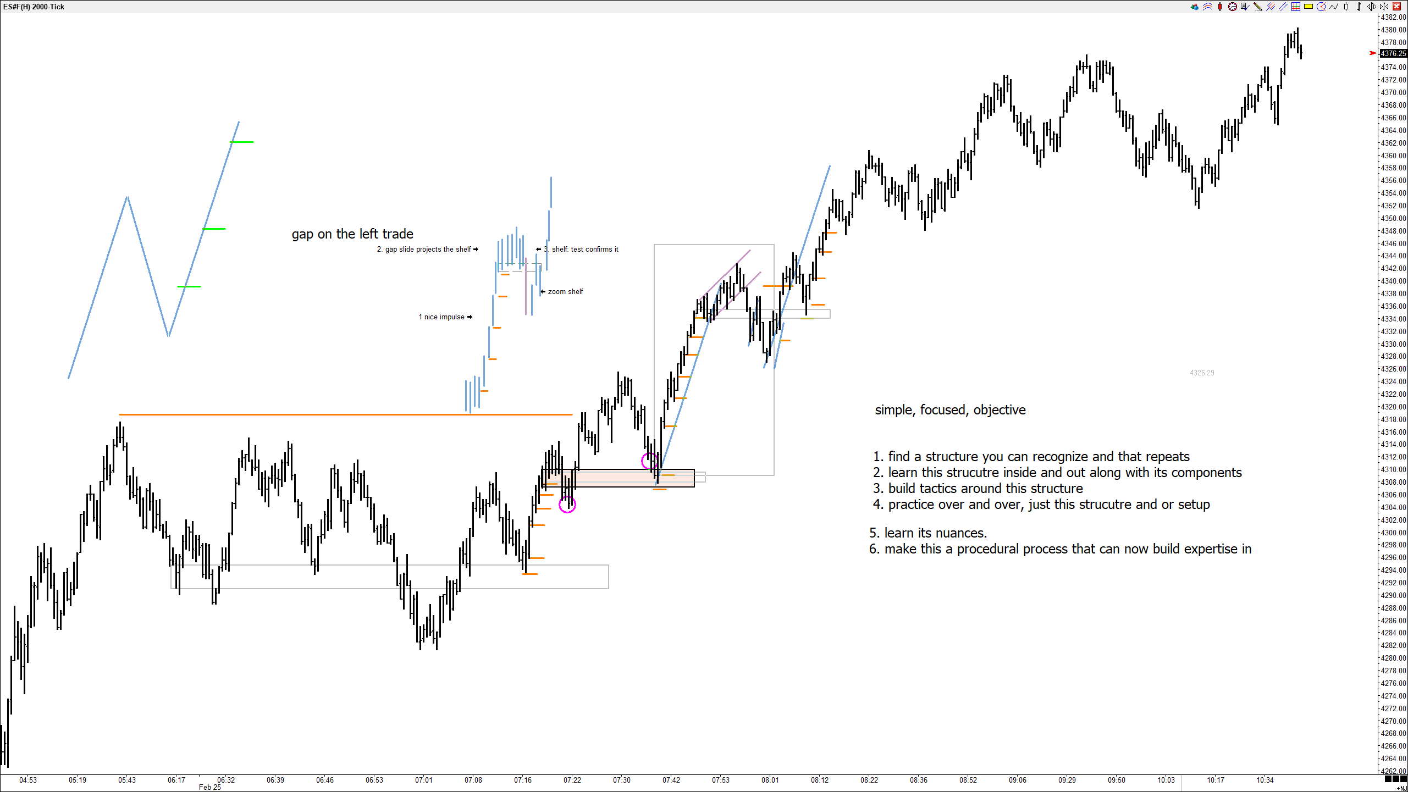This screenshot has height=792, width=1408.
Task: Toggle the grid lines icon
Action: pos(1296,7)
